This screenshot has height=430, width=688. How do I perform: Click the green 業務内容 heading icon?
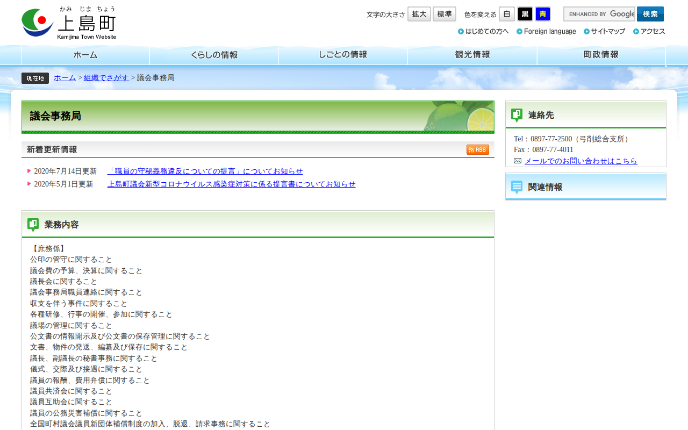click(33, 225)
